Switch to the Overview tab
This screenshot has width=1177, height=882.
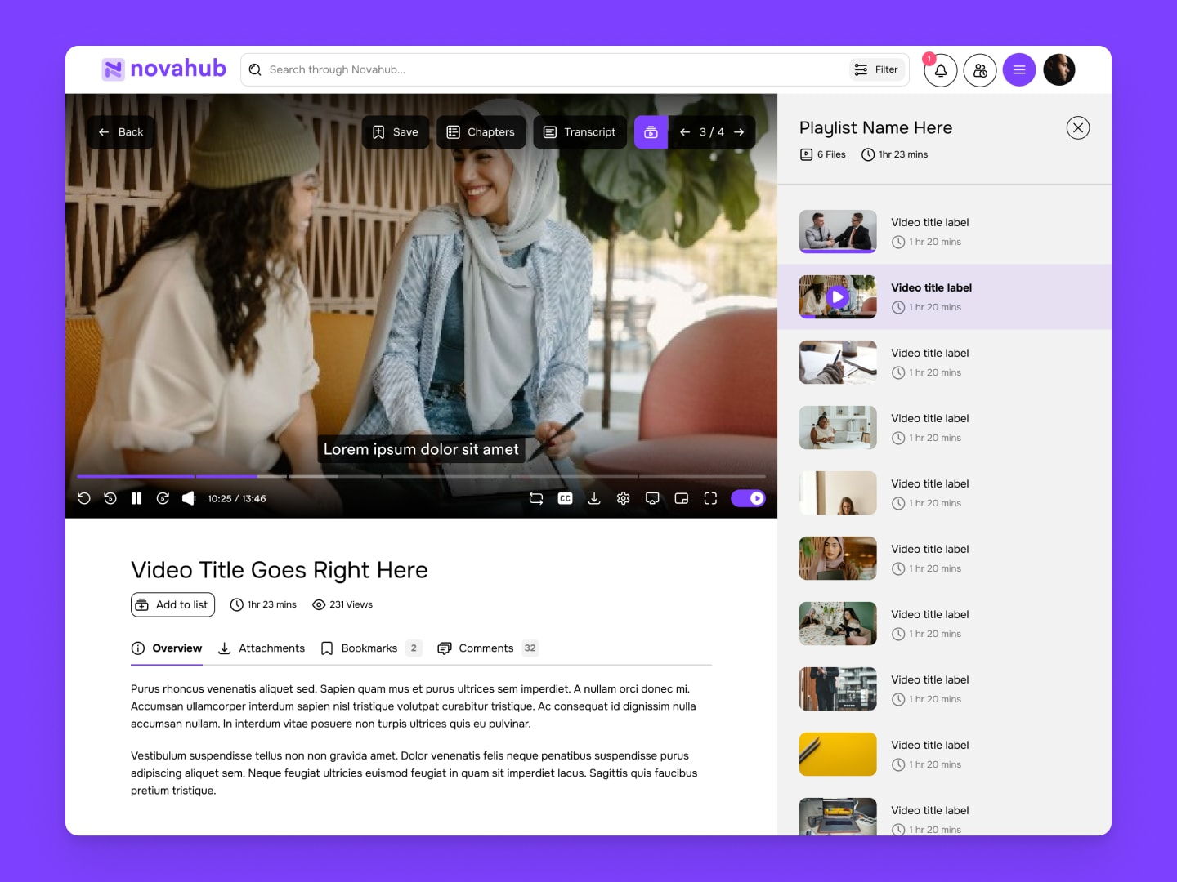coord(167,648)
